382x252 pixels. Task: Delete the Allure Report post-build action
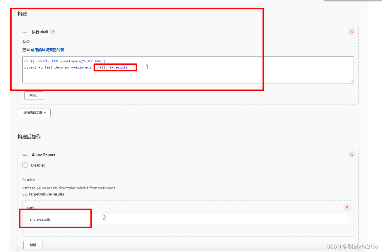[352, 155]
